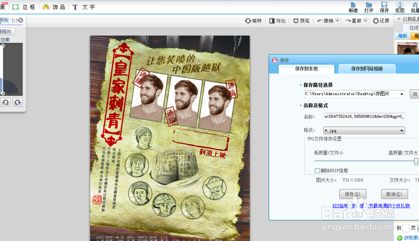Click the 重做 (redo) toolbar button

(x=353, y=21)
